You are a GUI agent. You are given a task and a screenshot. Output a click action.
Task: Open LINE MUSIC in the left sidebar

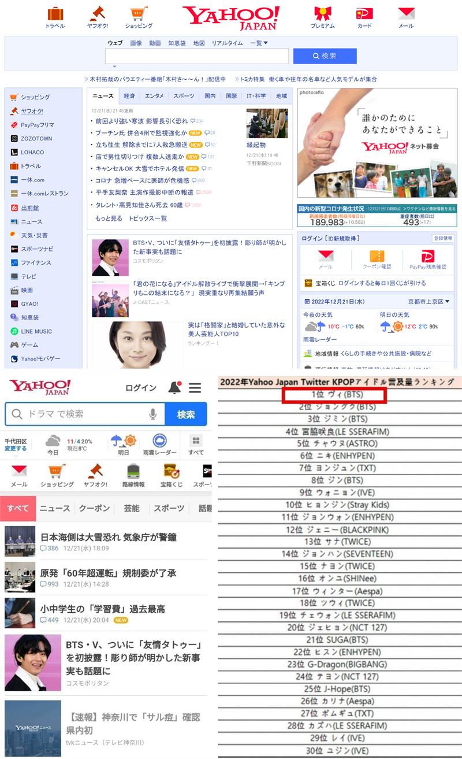click(x=36, y=331)
